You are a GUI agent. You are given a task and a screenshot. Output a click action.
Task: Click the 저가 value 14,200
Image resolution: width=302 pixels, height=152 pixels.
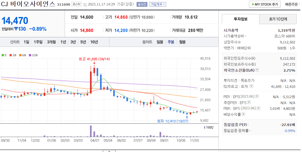[121, 30]
